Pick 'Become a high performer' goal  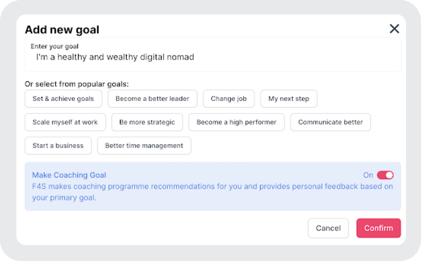click(236, 122)
